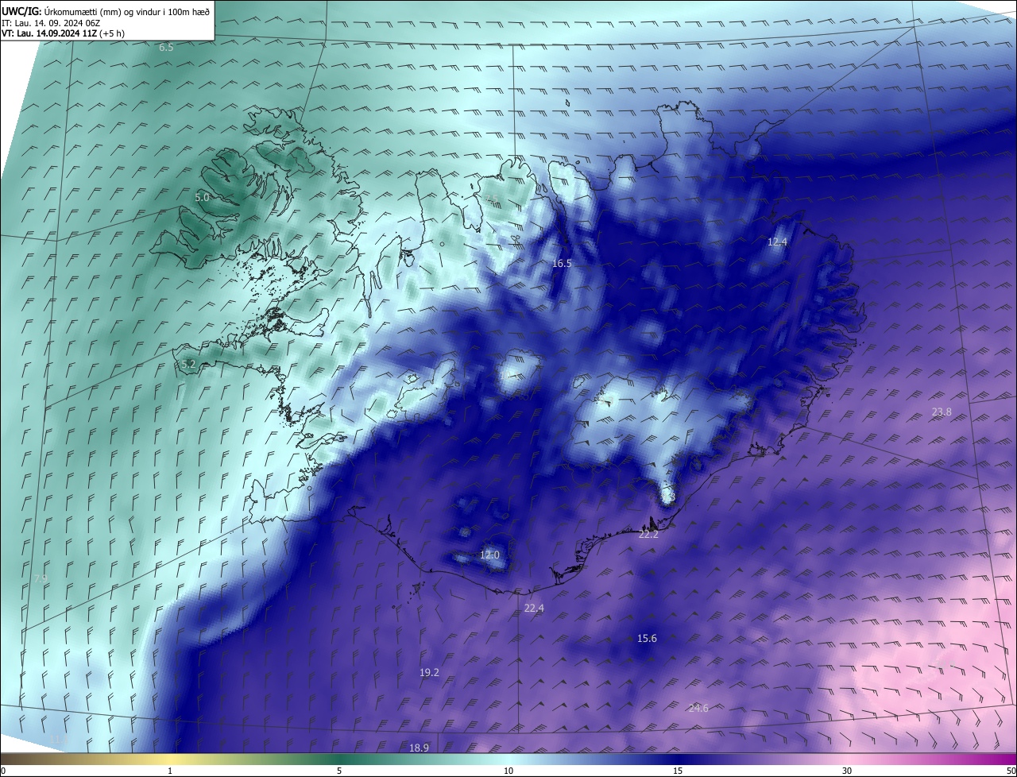Click the 5.0 value over the Westfjords
This screenshot has height=777, width=1017.
click(202, 197)
